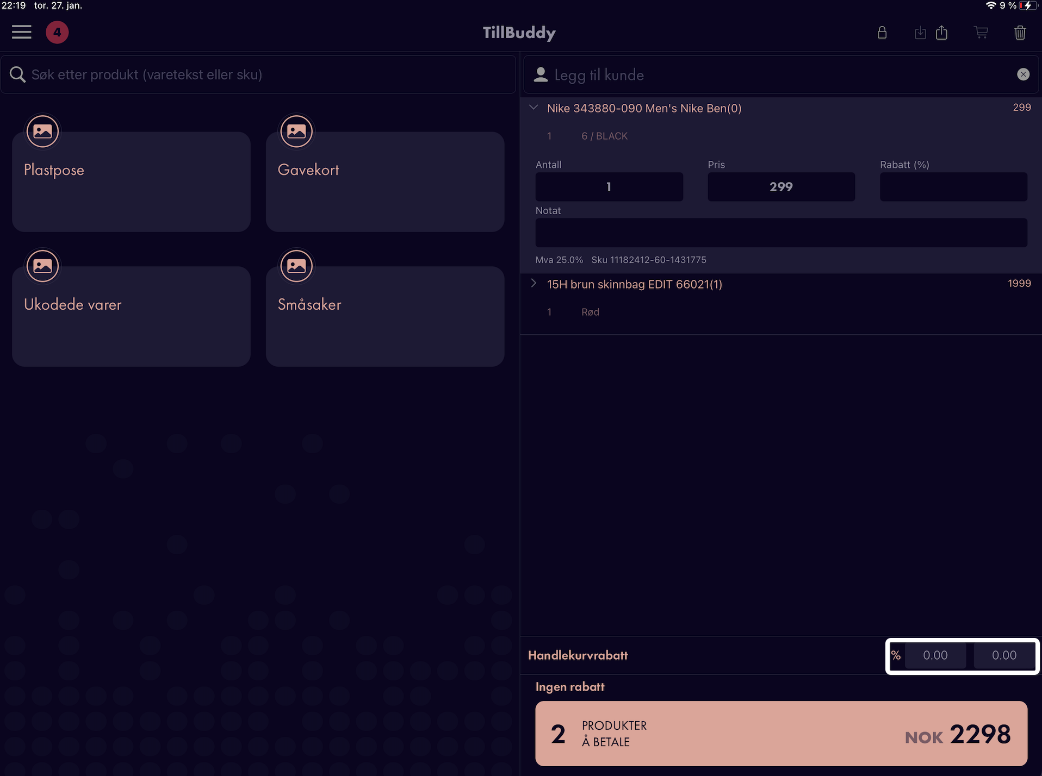This screenshot has height=776, width=1042.
Task: Tap the Plastpose image icon
Action: coord(42,131)
